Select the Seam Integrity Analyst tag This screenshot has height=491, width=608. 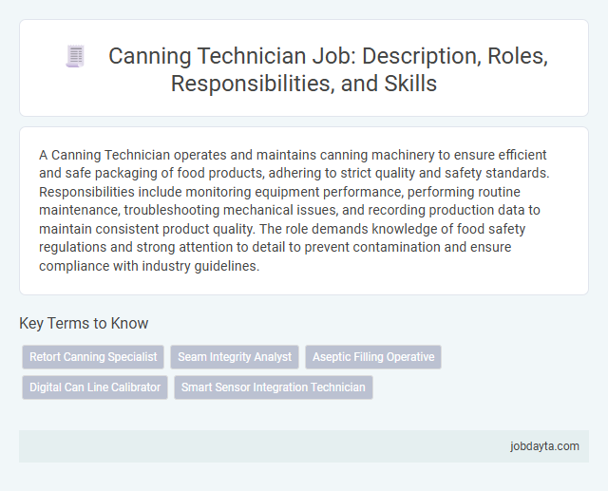(x=235, y=357)
